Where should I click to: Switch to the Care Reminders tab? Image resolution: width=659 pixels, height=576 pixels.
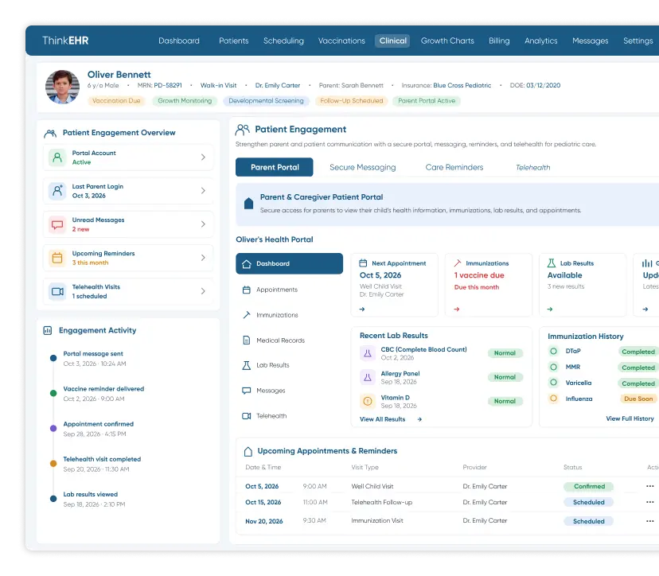(x=454, y=167)
